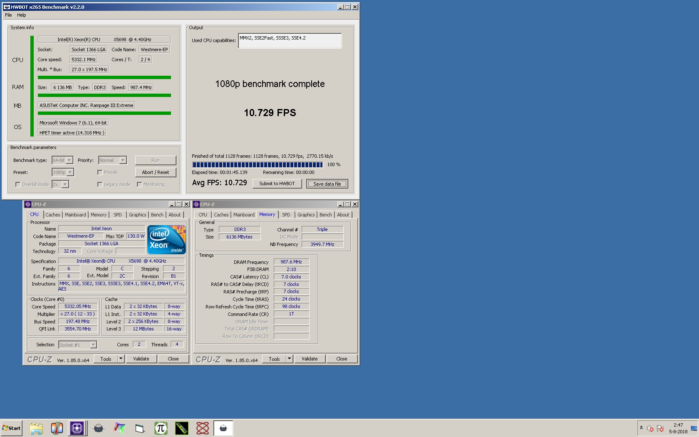Click the Core speed 5332.1 MHz field

pos(84,60)
